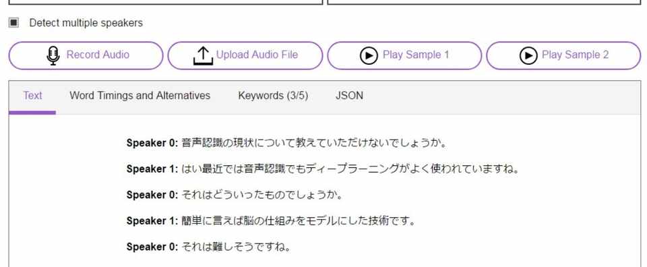The image size is (647, 267).
Task: Click the Detect multiple speakers label text
Action: click(86, 23)
